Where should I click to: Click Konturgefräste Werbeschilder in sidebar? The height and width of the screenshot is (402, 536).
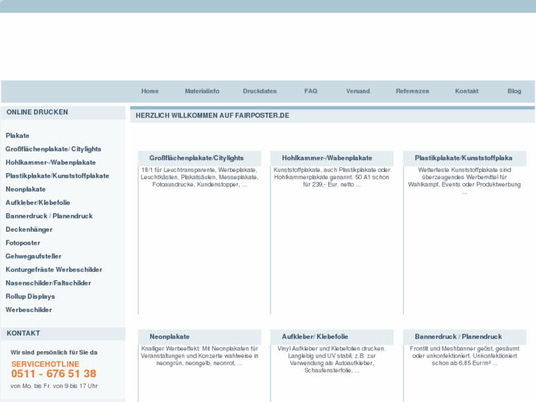coord(54,270)
